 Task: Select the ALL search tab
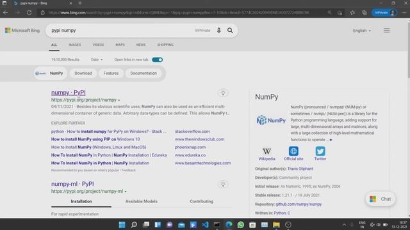tap(54, 45)
